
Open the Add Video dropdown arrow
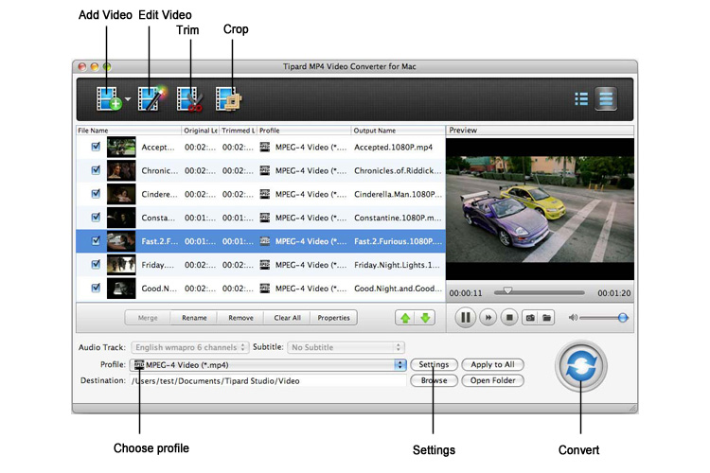(x=128, y=98)
